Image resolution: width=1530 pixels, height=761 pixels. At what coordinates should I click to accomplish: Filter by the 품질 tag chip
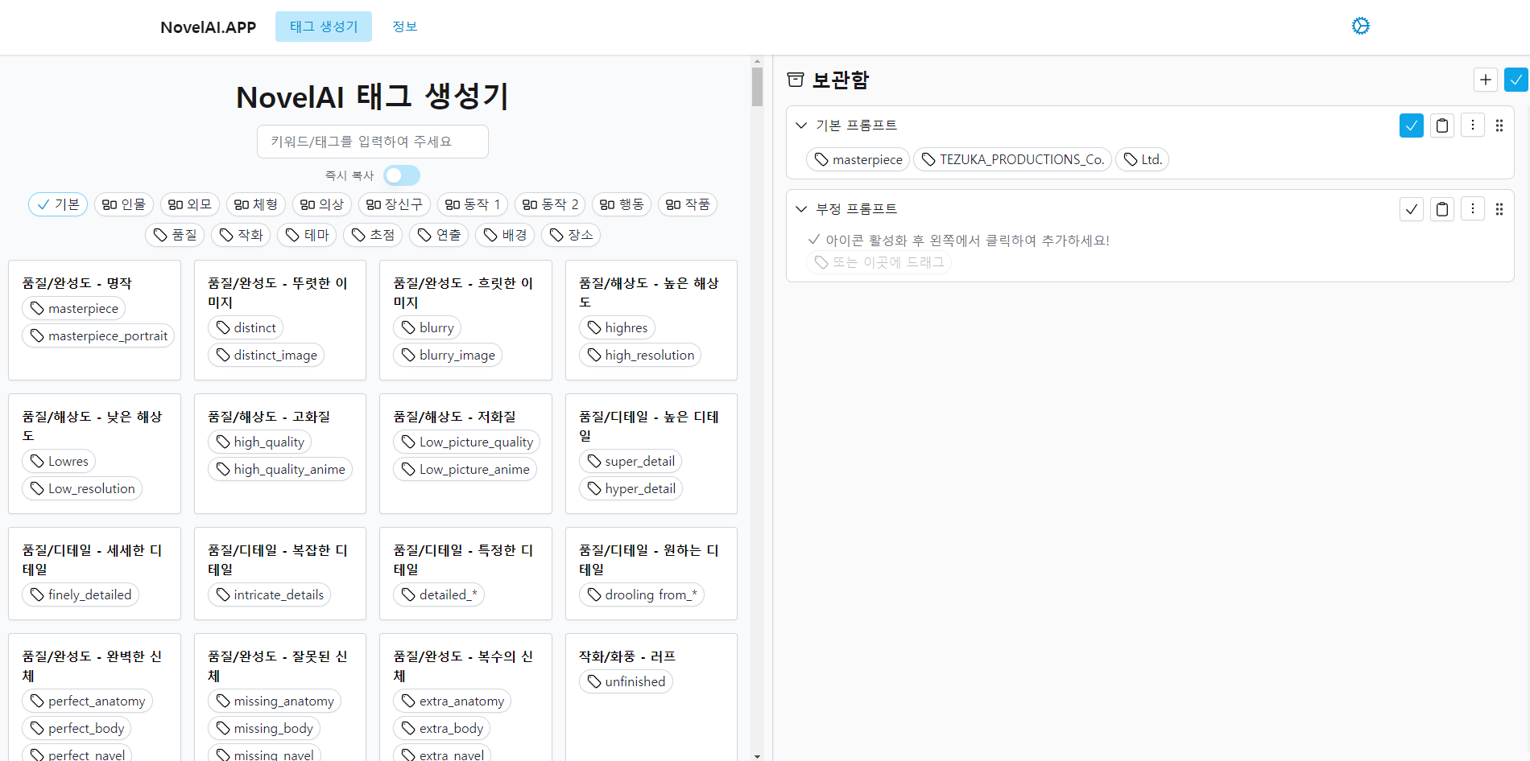pyautogui.click(x=175, y=235)
